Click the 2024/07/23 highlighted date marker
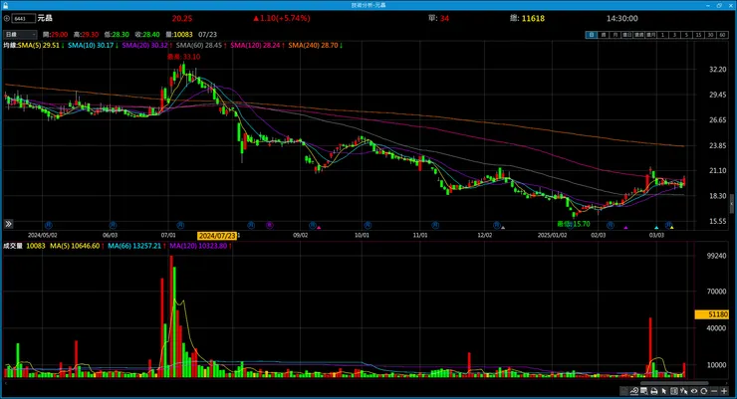This screenshot has width=737, height=399. (217, 236)
